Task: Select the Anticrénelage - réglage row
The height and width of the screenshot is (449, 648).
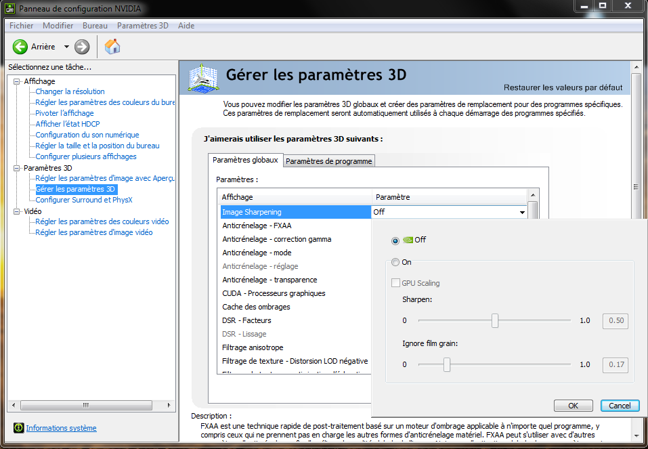Action: (x=295, y=266)
